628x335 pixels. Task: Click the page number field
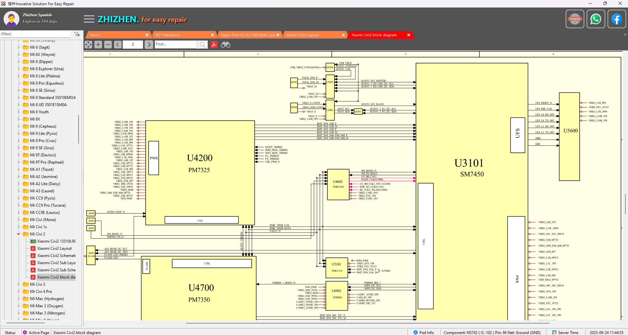(x=133, y=44)
